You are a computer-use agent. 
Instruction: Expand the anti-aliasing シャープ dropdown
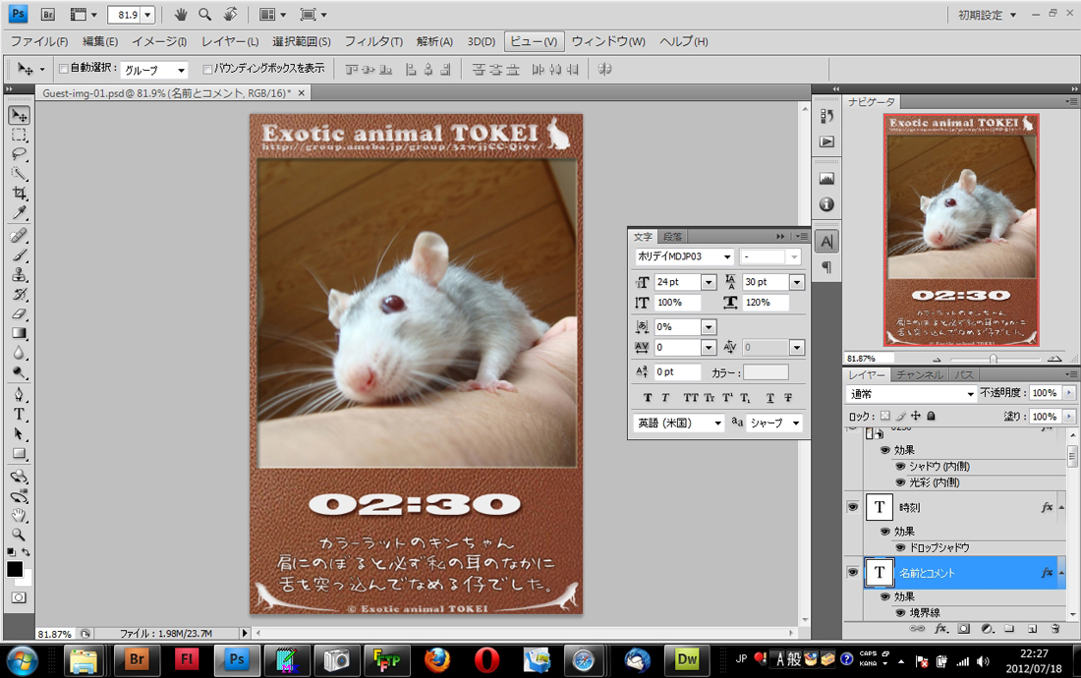tap(774, 424)
